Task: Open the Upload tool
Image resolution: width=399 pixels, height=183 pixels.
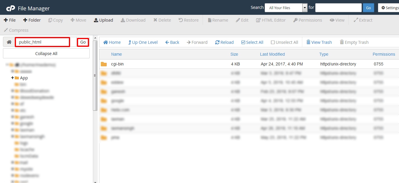Action: (103, 20)
